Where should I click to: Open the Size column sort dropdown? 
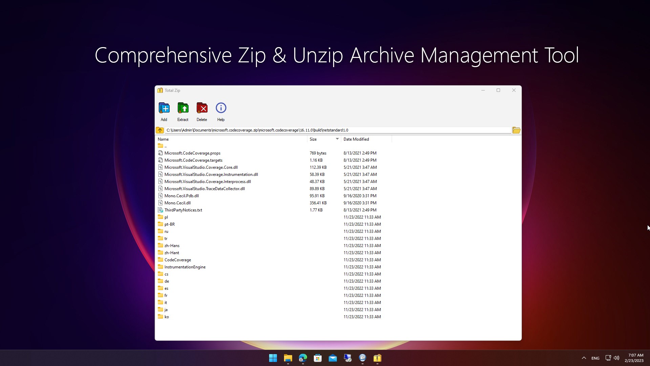click(x=337, y=139)
